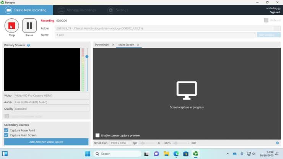Switch to the PowerPoint preview tab
Image resolution: width=283 pixels, height=159 pixels.
(x=102, y=45)
